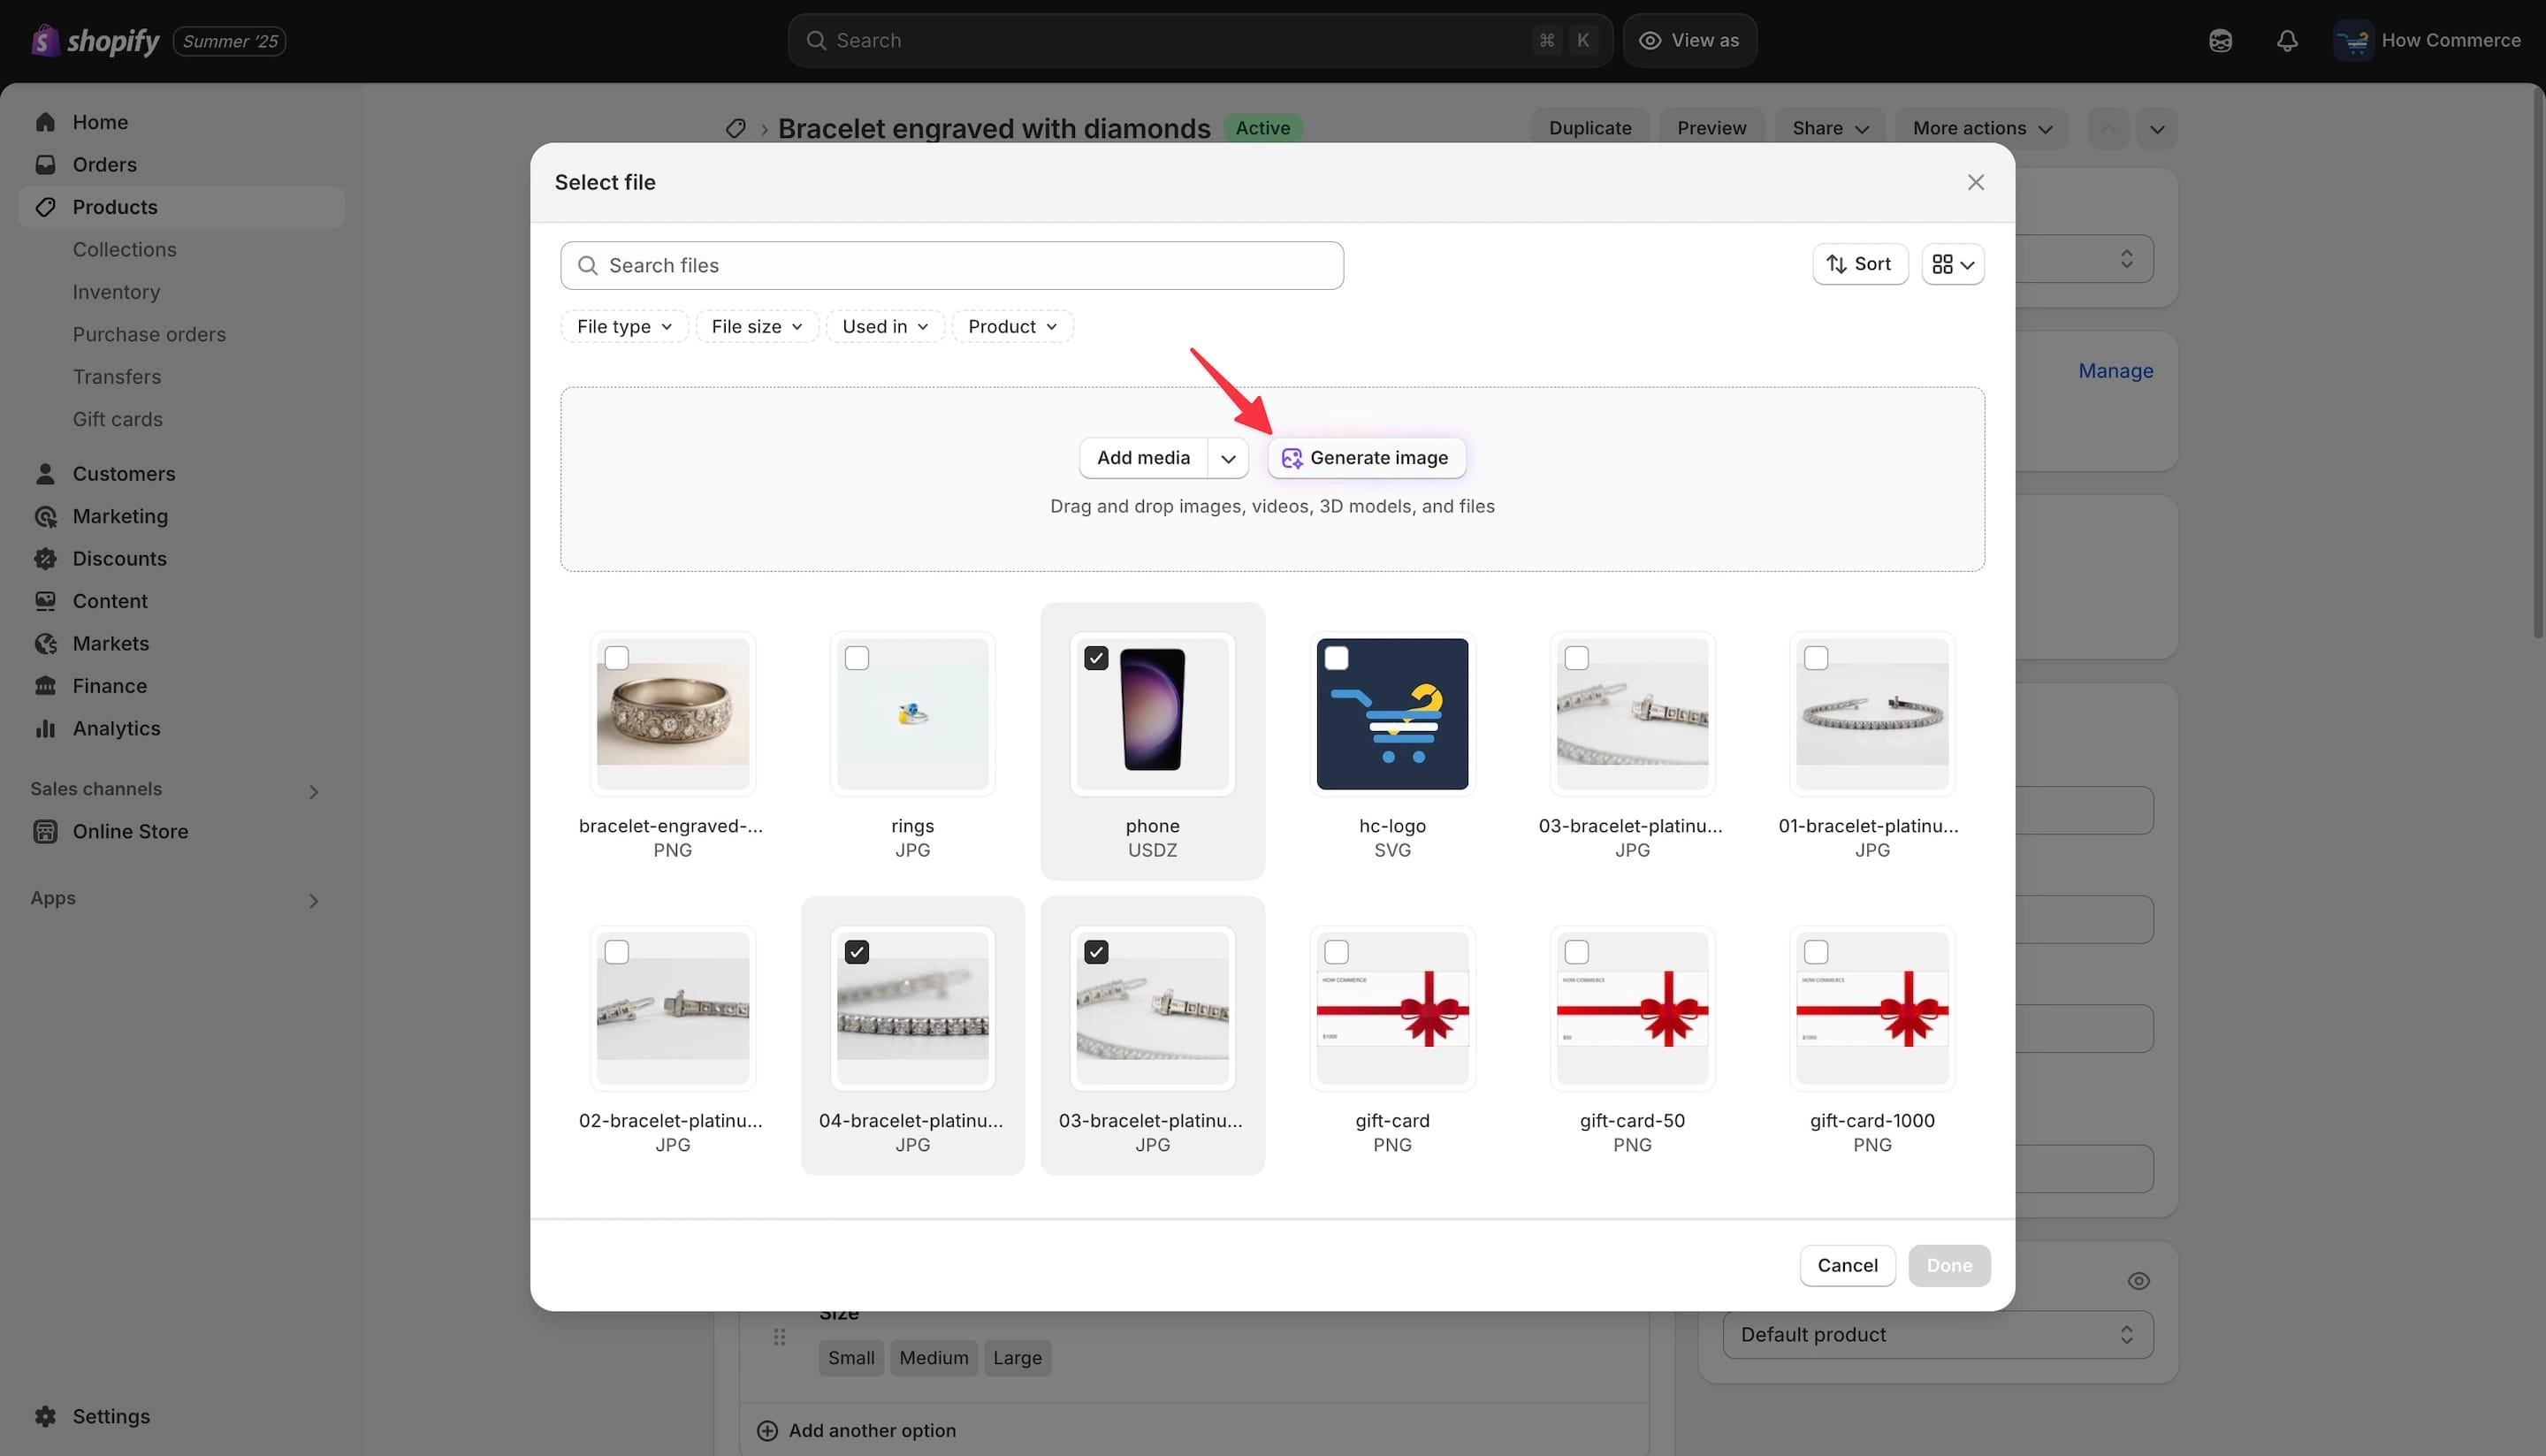Click the Analytics bar chart icon
The height and width of the screenshot is (1456, 2546).
[x=45, y=728]
